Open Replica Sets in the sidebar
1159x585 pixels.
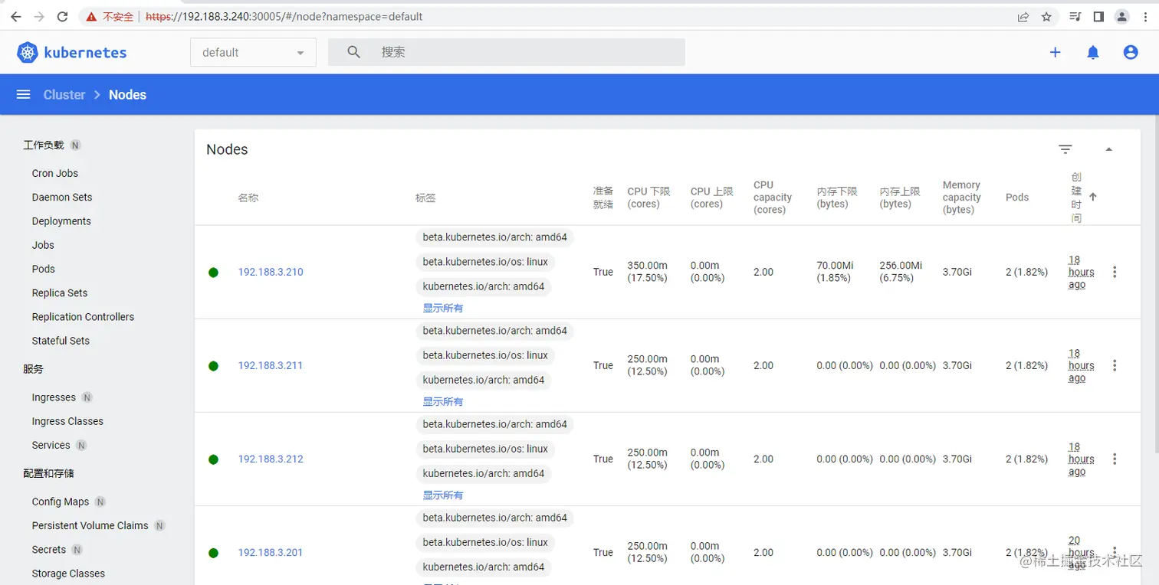coord(60,292)
